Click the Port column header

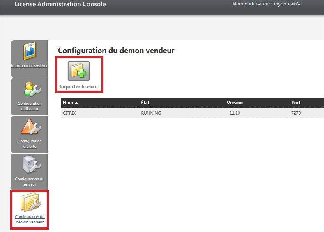tap(296, 103)
